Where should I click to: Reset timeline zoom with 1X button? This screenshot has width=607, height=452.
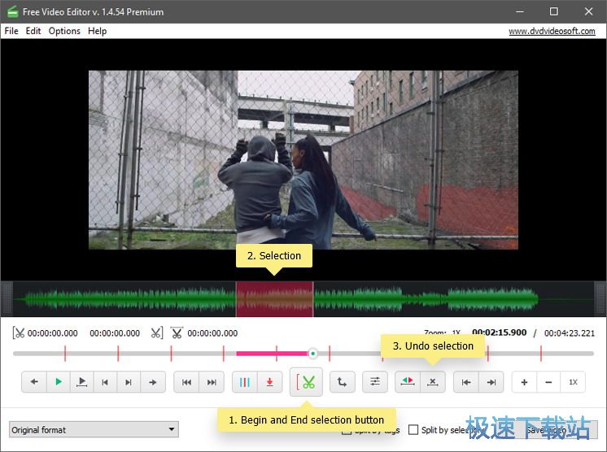[573, 382]
